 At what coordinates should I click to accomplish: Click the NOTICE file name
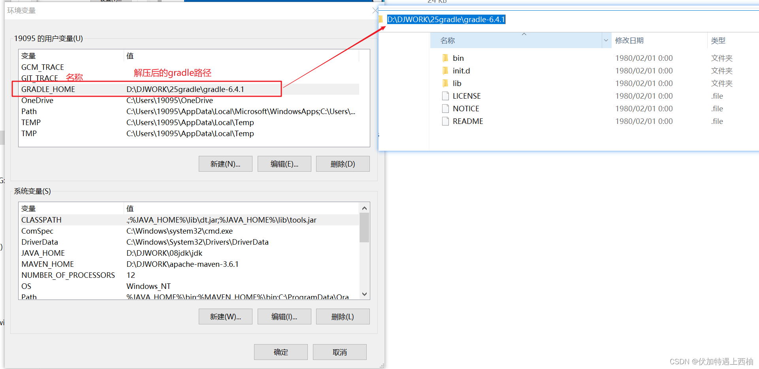pos(466,109)
